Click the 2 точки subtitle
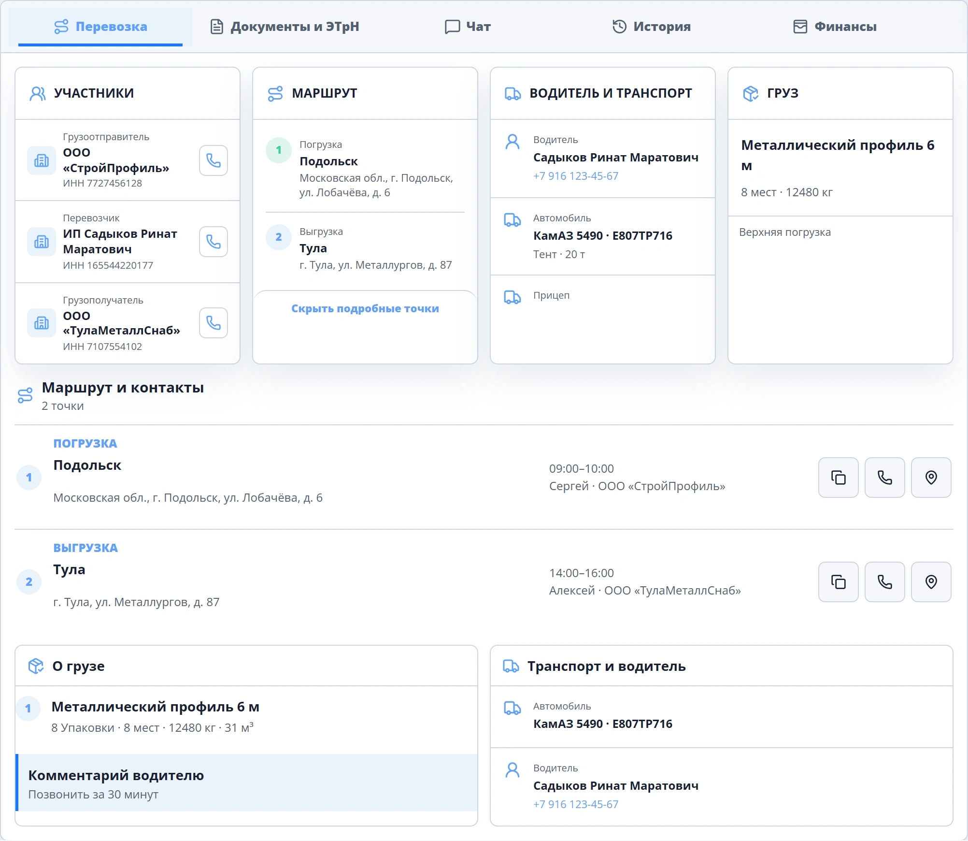 (63, 406)
